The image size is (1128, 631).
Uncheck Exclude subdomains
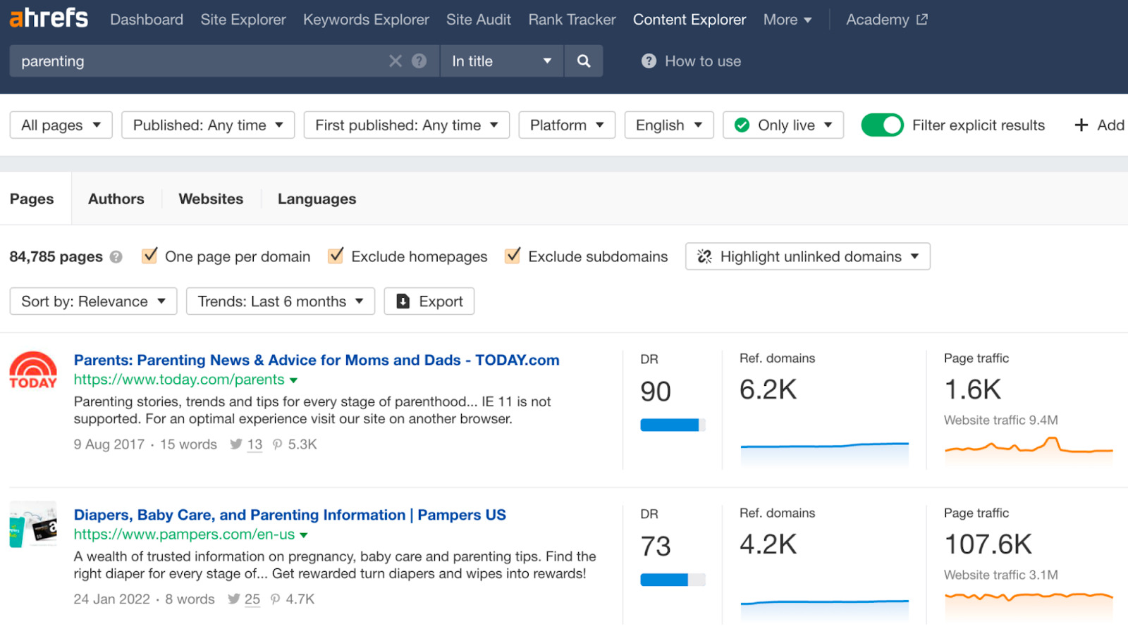click(x=513, y=256)
